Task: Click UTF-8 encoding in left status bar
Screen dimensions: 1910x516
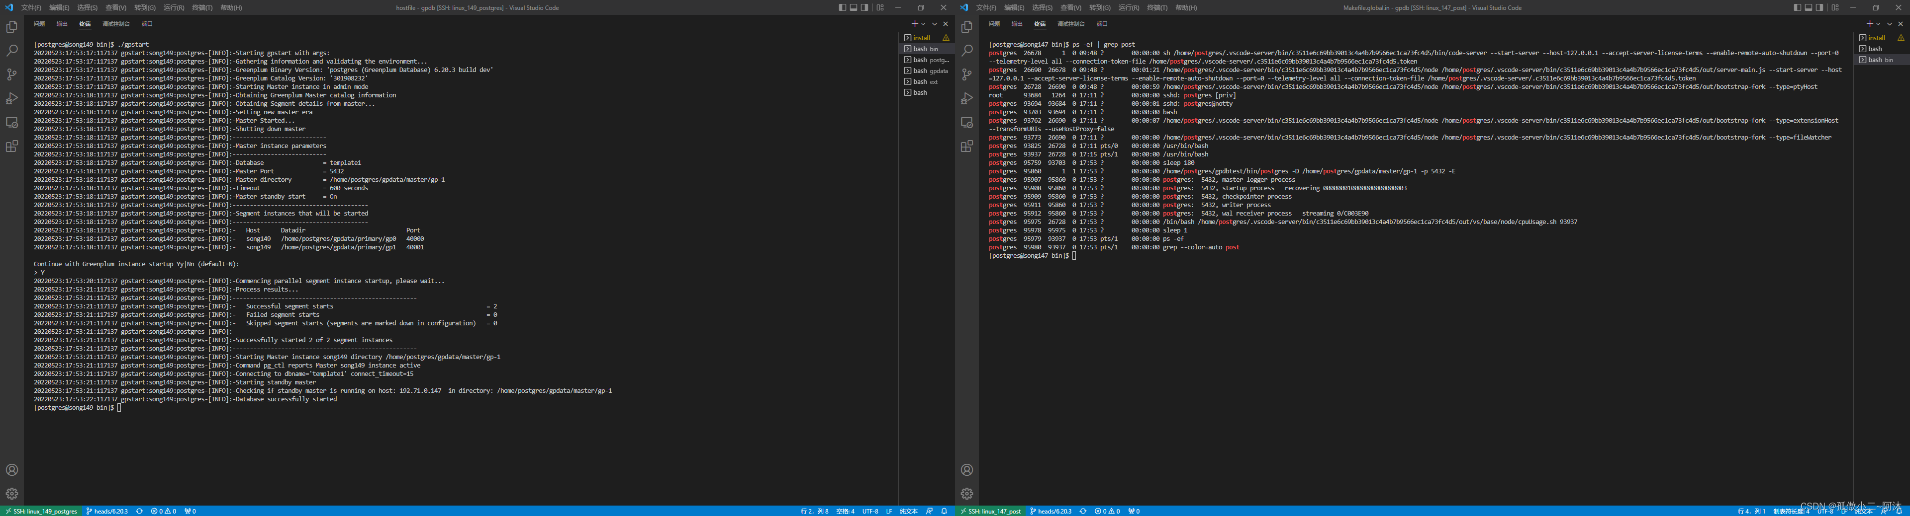Action: [870, 511]
